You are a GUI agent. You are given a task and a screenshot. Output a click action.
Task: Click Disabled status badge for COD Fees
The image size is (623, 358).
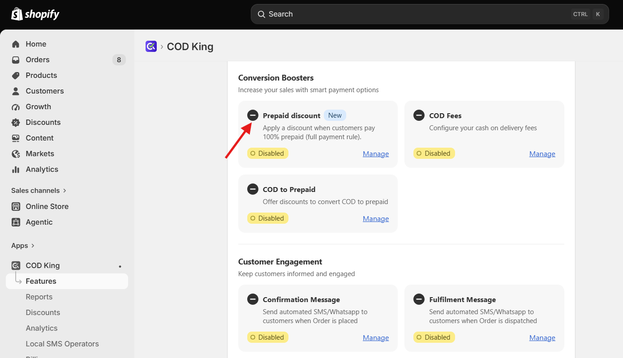pos(434,153)
